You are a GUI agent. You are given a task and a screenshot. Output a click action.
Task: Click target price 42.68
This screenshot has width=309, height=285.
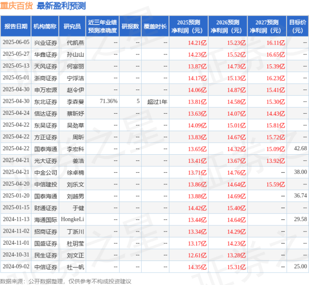[x=300, y=148]
